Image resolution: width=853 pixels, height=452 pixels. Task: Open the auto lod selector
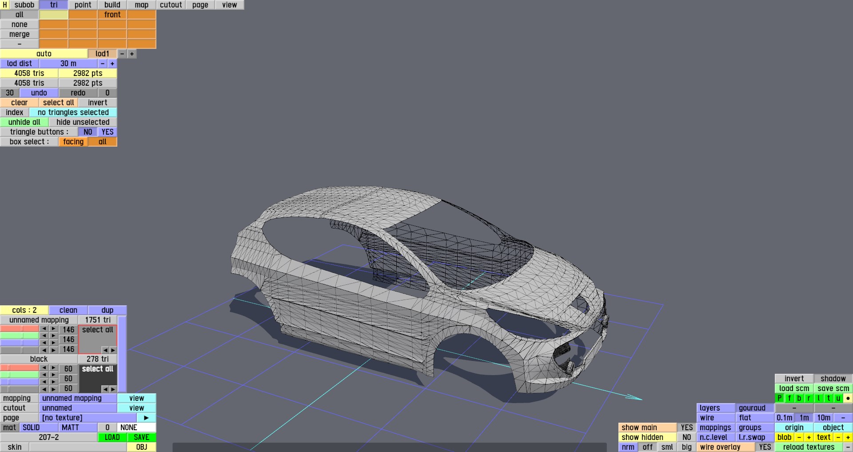pyautogui.click(x=44, y=54)
